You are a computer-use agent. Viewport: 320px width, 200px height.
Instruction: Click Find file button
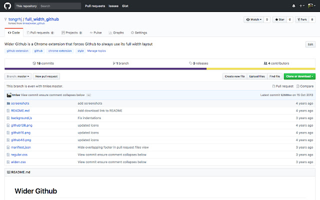[274, 76]
